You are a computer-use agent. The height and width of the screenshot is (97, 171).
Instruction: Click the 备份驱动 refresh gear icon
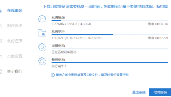pos(42,61)
